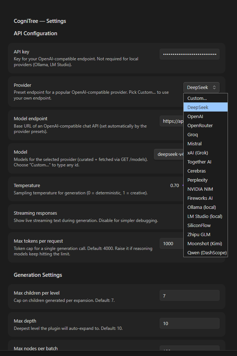Viewport: 237px width, 356px height.
Task: Pick Fireworks AI provider option
Action: click(205, 198)
